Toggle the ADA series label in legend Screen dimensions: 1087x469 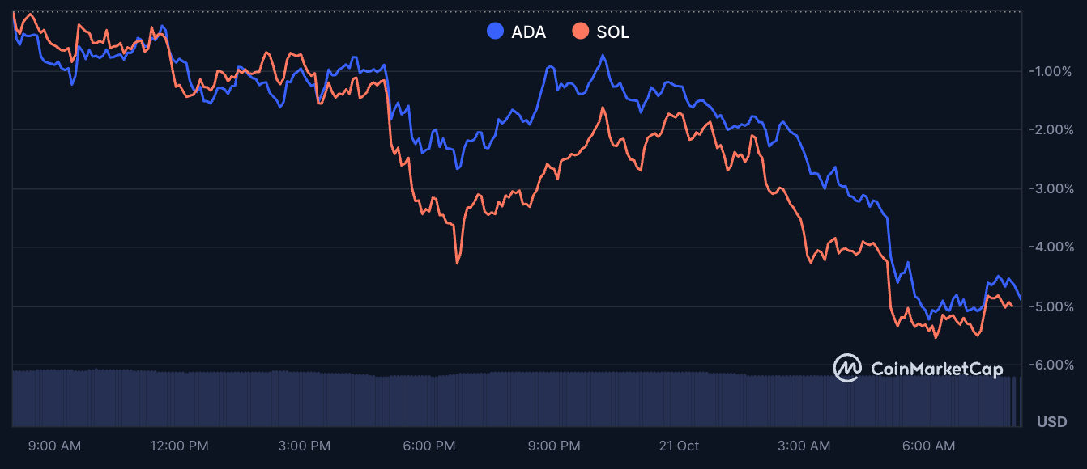(529, 32)
